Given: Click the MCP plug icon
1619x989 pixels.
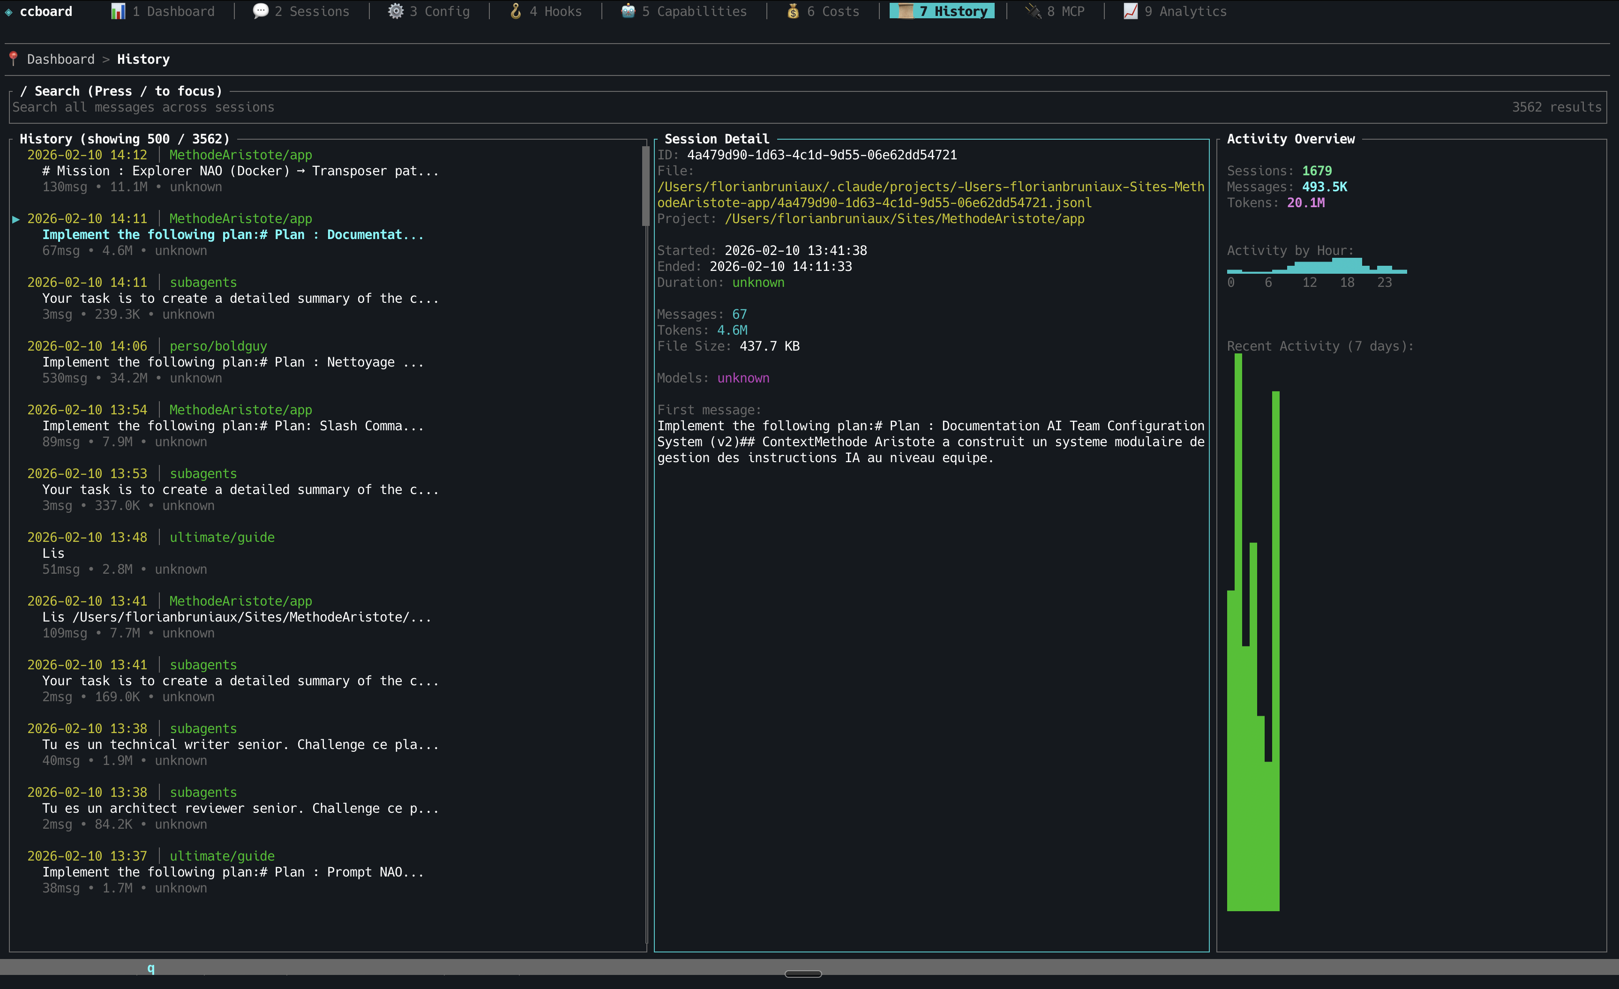Looking at the screenshot, I should point(1034,11).
